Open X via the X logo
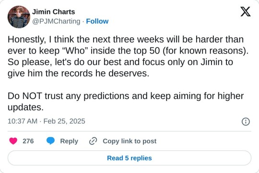The width and height of the screenshot is (259, 173). pyautogui.click(x=246, y=11)
